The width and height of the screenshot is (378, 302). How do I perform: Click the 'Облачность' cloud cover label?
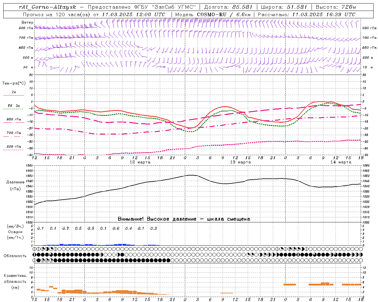[15, 256]
